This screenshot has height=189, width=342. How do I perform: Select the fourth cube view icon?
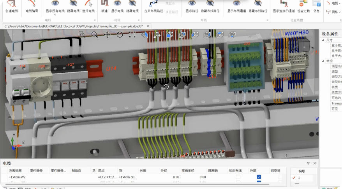207,35
